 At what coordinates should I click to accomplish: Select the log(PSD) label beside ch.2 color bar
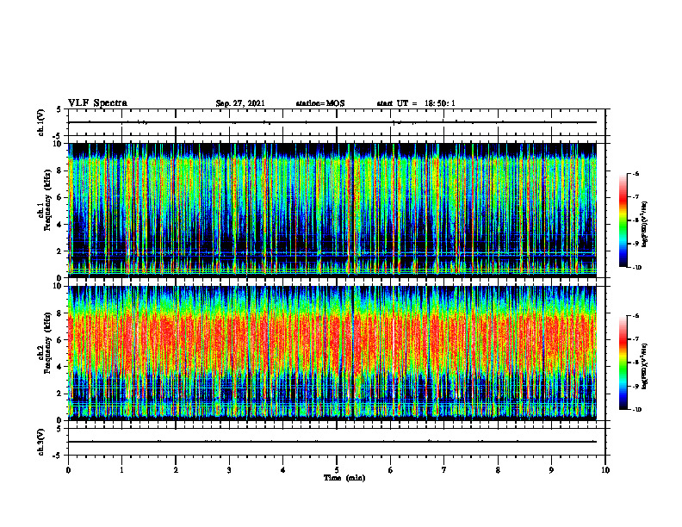click(645, 366)
